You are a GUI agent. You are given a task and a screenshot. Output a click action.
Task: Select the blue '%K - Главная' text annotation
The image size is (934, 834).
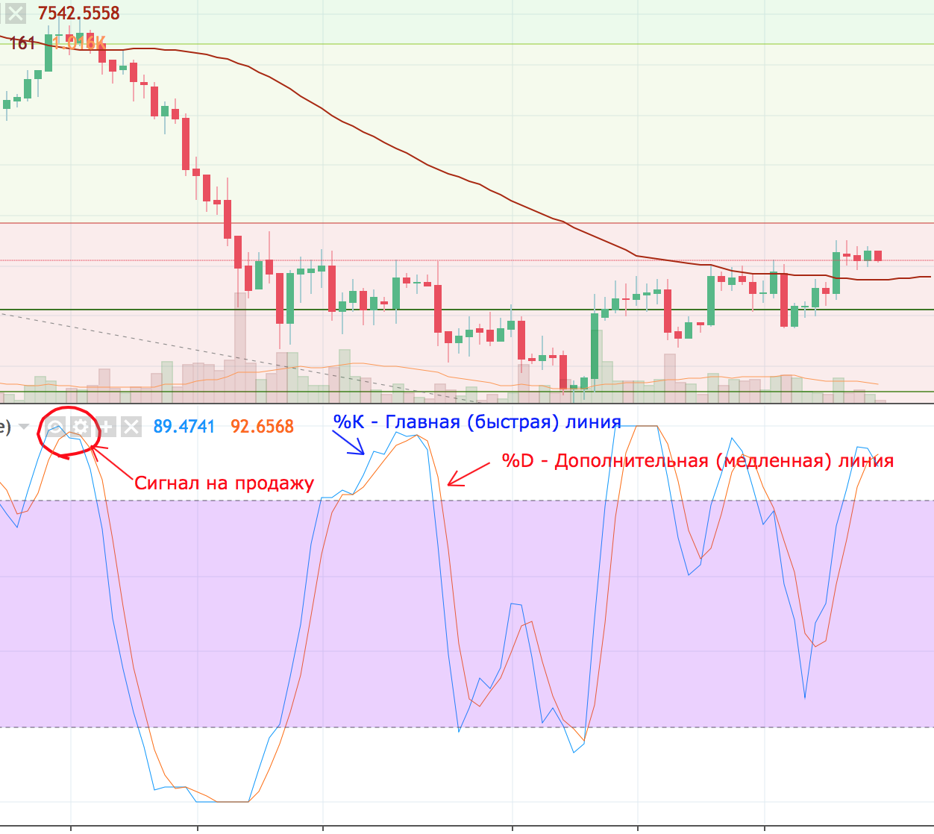coord(477,422)
